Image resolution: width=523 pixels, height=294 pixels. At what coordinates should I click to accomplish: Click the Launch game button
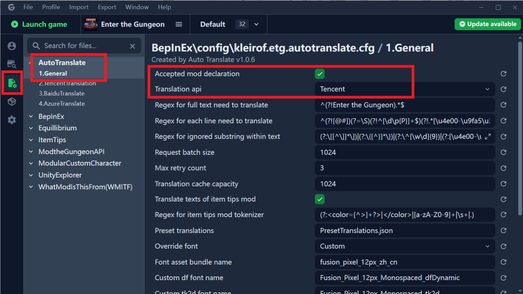(x=39, y=25)
